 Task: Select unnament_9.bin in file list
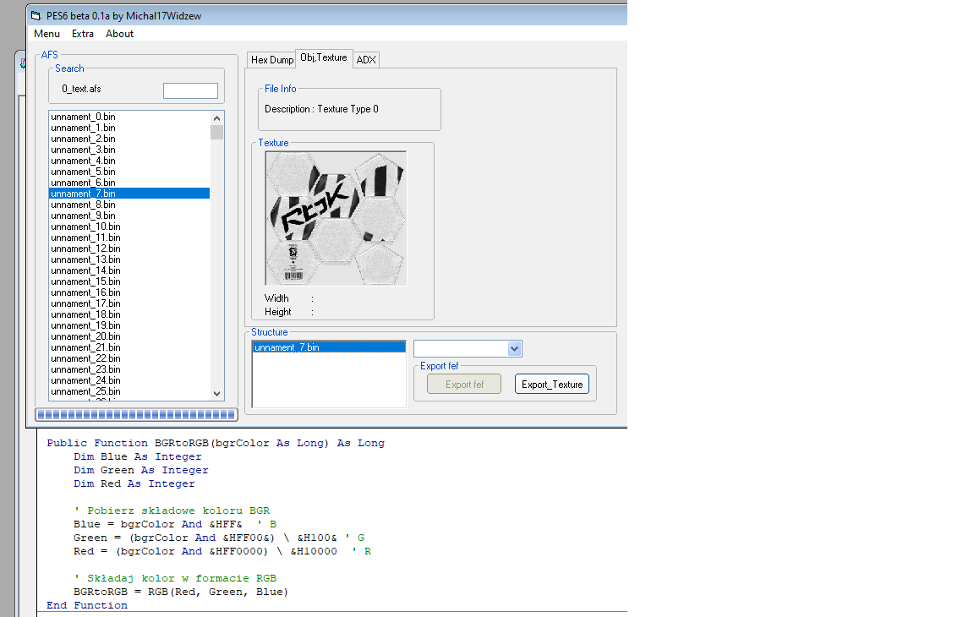tap(129, 216)
